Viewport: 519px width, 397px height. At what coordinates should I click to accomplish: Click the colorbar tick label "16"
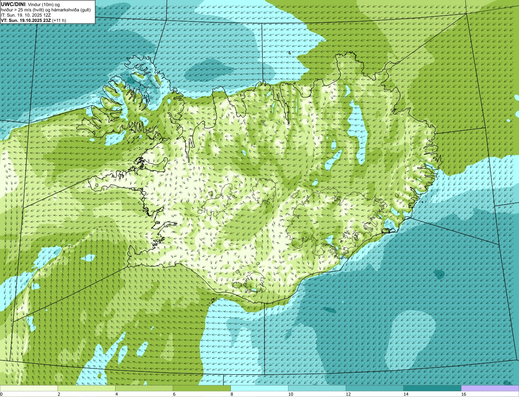pos(463,394)
